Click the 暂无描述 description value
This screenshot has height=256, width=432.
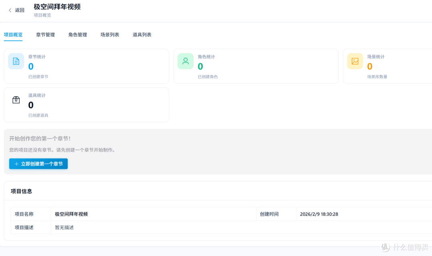point(64,227)
